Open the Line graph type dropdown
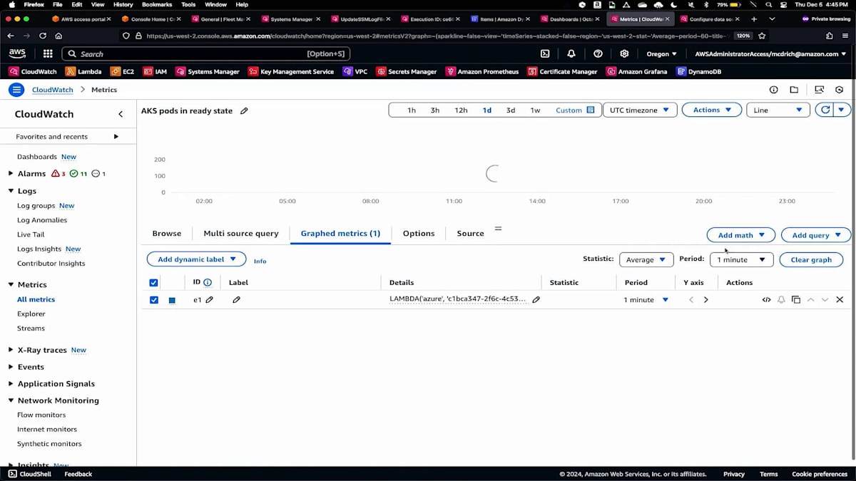This screenshot has height=481, width=856. coord(778,110)
